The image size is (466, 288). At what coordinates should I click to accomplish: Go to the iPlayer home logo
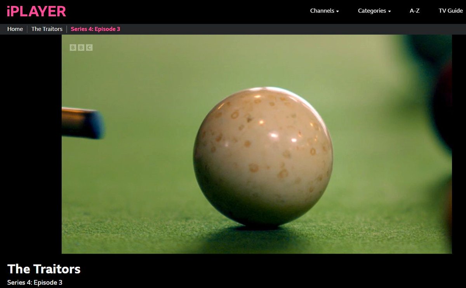click(37, 11)
